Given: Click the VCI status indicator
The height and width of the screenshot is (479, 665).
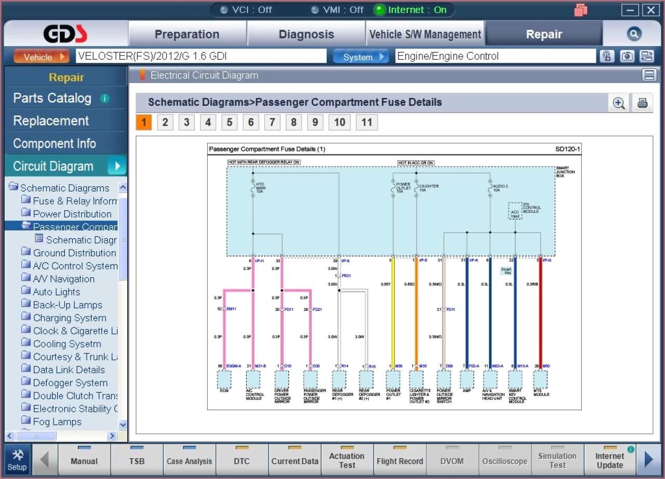Looking at the screenshot, I should tap(246, 10).
